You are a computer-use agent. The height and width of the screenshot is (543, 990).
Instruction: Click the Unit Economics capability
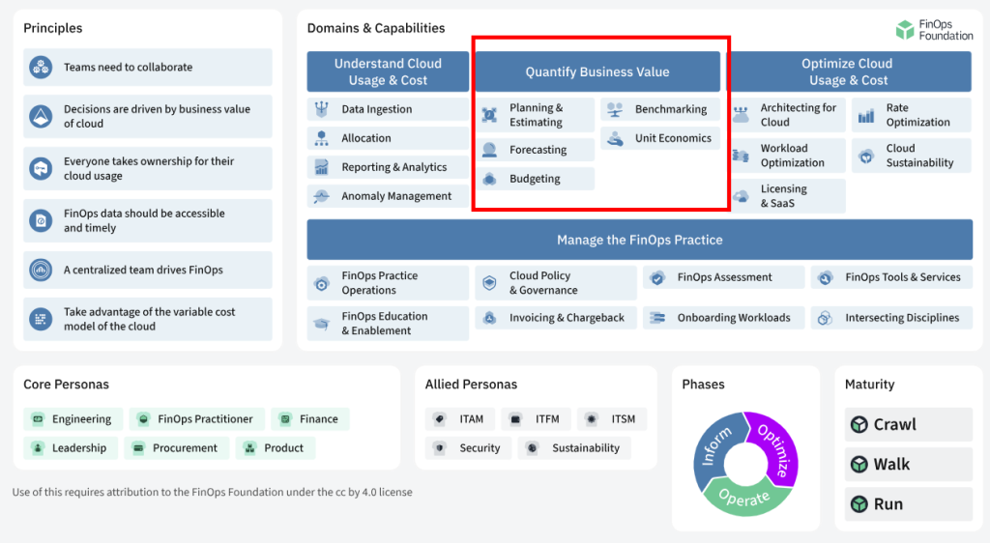660,138
